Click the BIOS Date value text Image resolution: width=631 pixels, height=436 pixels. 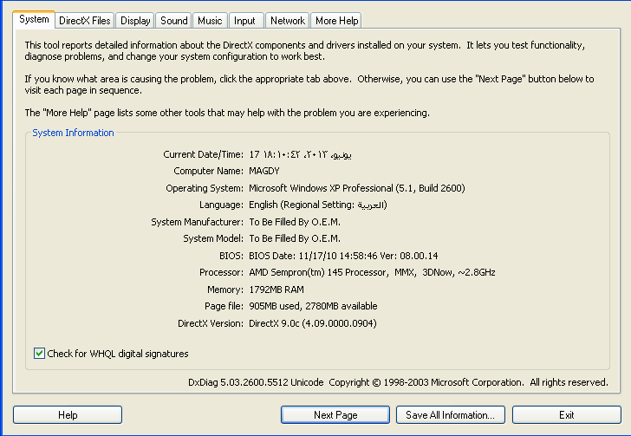343,256
